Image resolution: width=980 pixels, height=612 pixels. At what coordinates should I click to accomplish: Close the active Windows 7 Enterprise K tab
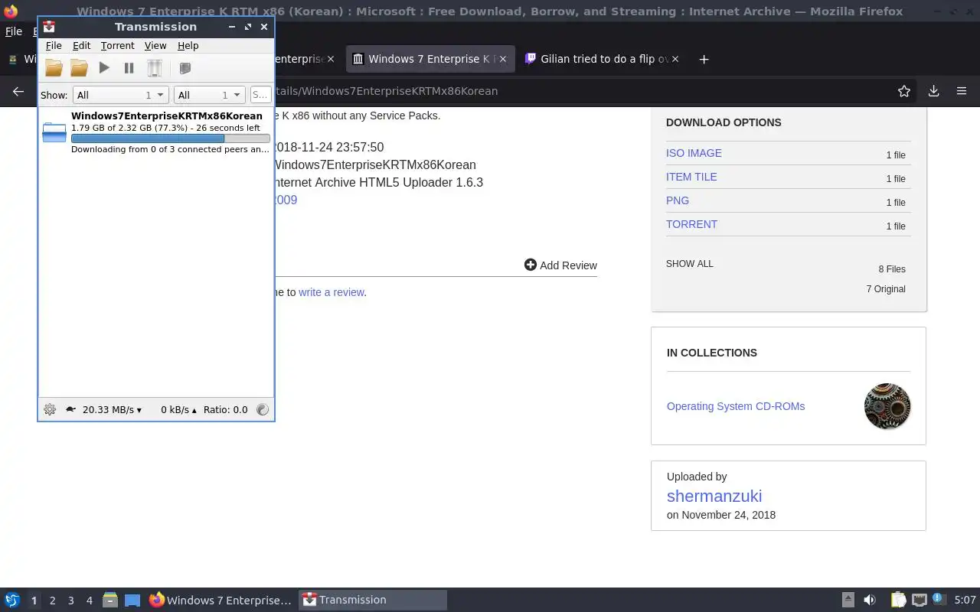(502, 59)
